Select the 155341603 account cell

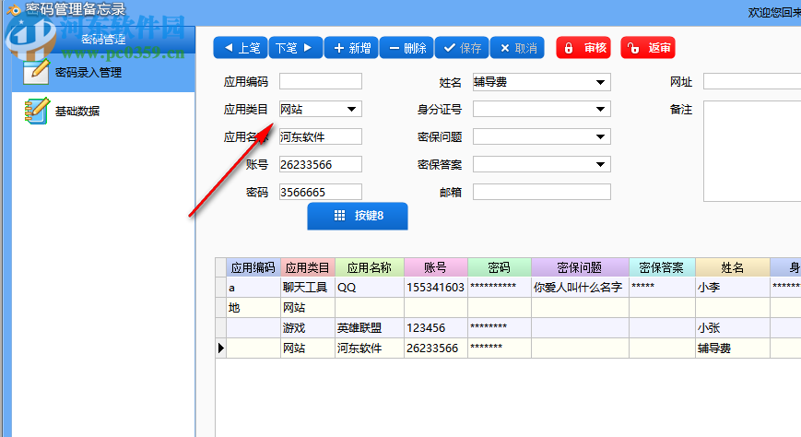(x=436, y=288)
